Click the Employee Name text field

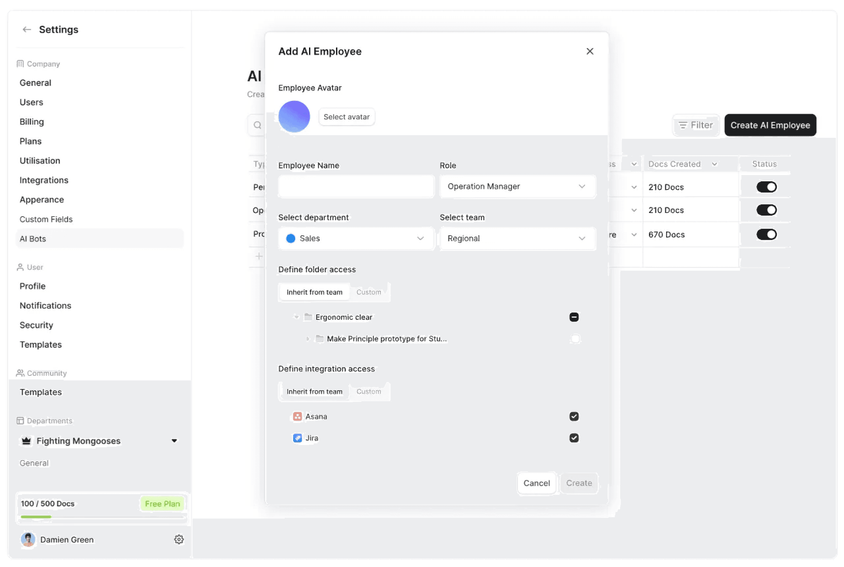tap(356, 187)
